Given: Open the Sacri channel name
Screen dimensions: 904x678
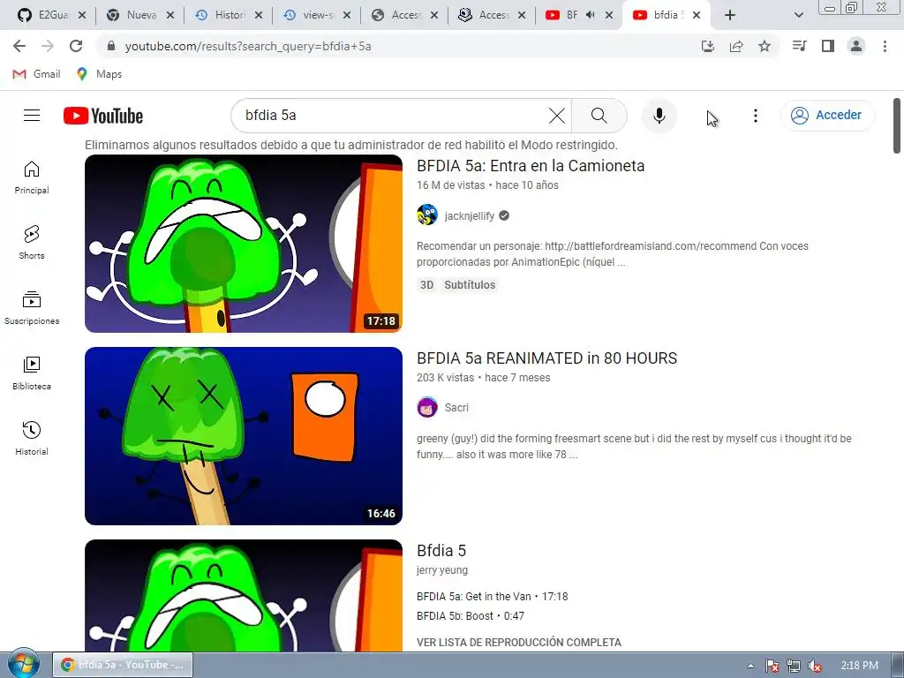Looking at the screenshot, I should point(456,408).
